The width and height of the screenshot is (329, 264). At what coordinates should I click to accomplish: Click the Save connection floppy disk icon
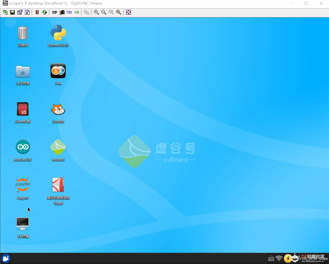click(12, 12)
